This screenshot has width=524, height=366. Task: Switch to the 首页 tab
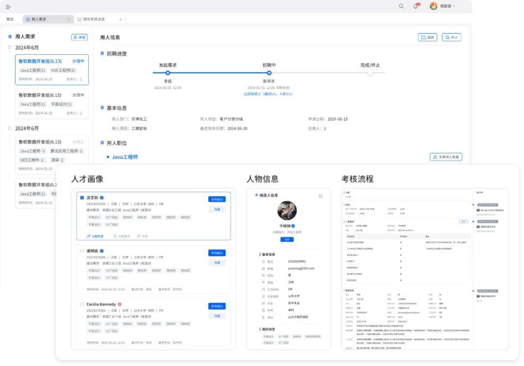coord(9,19)
